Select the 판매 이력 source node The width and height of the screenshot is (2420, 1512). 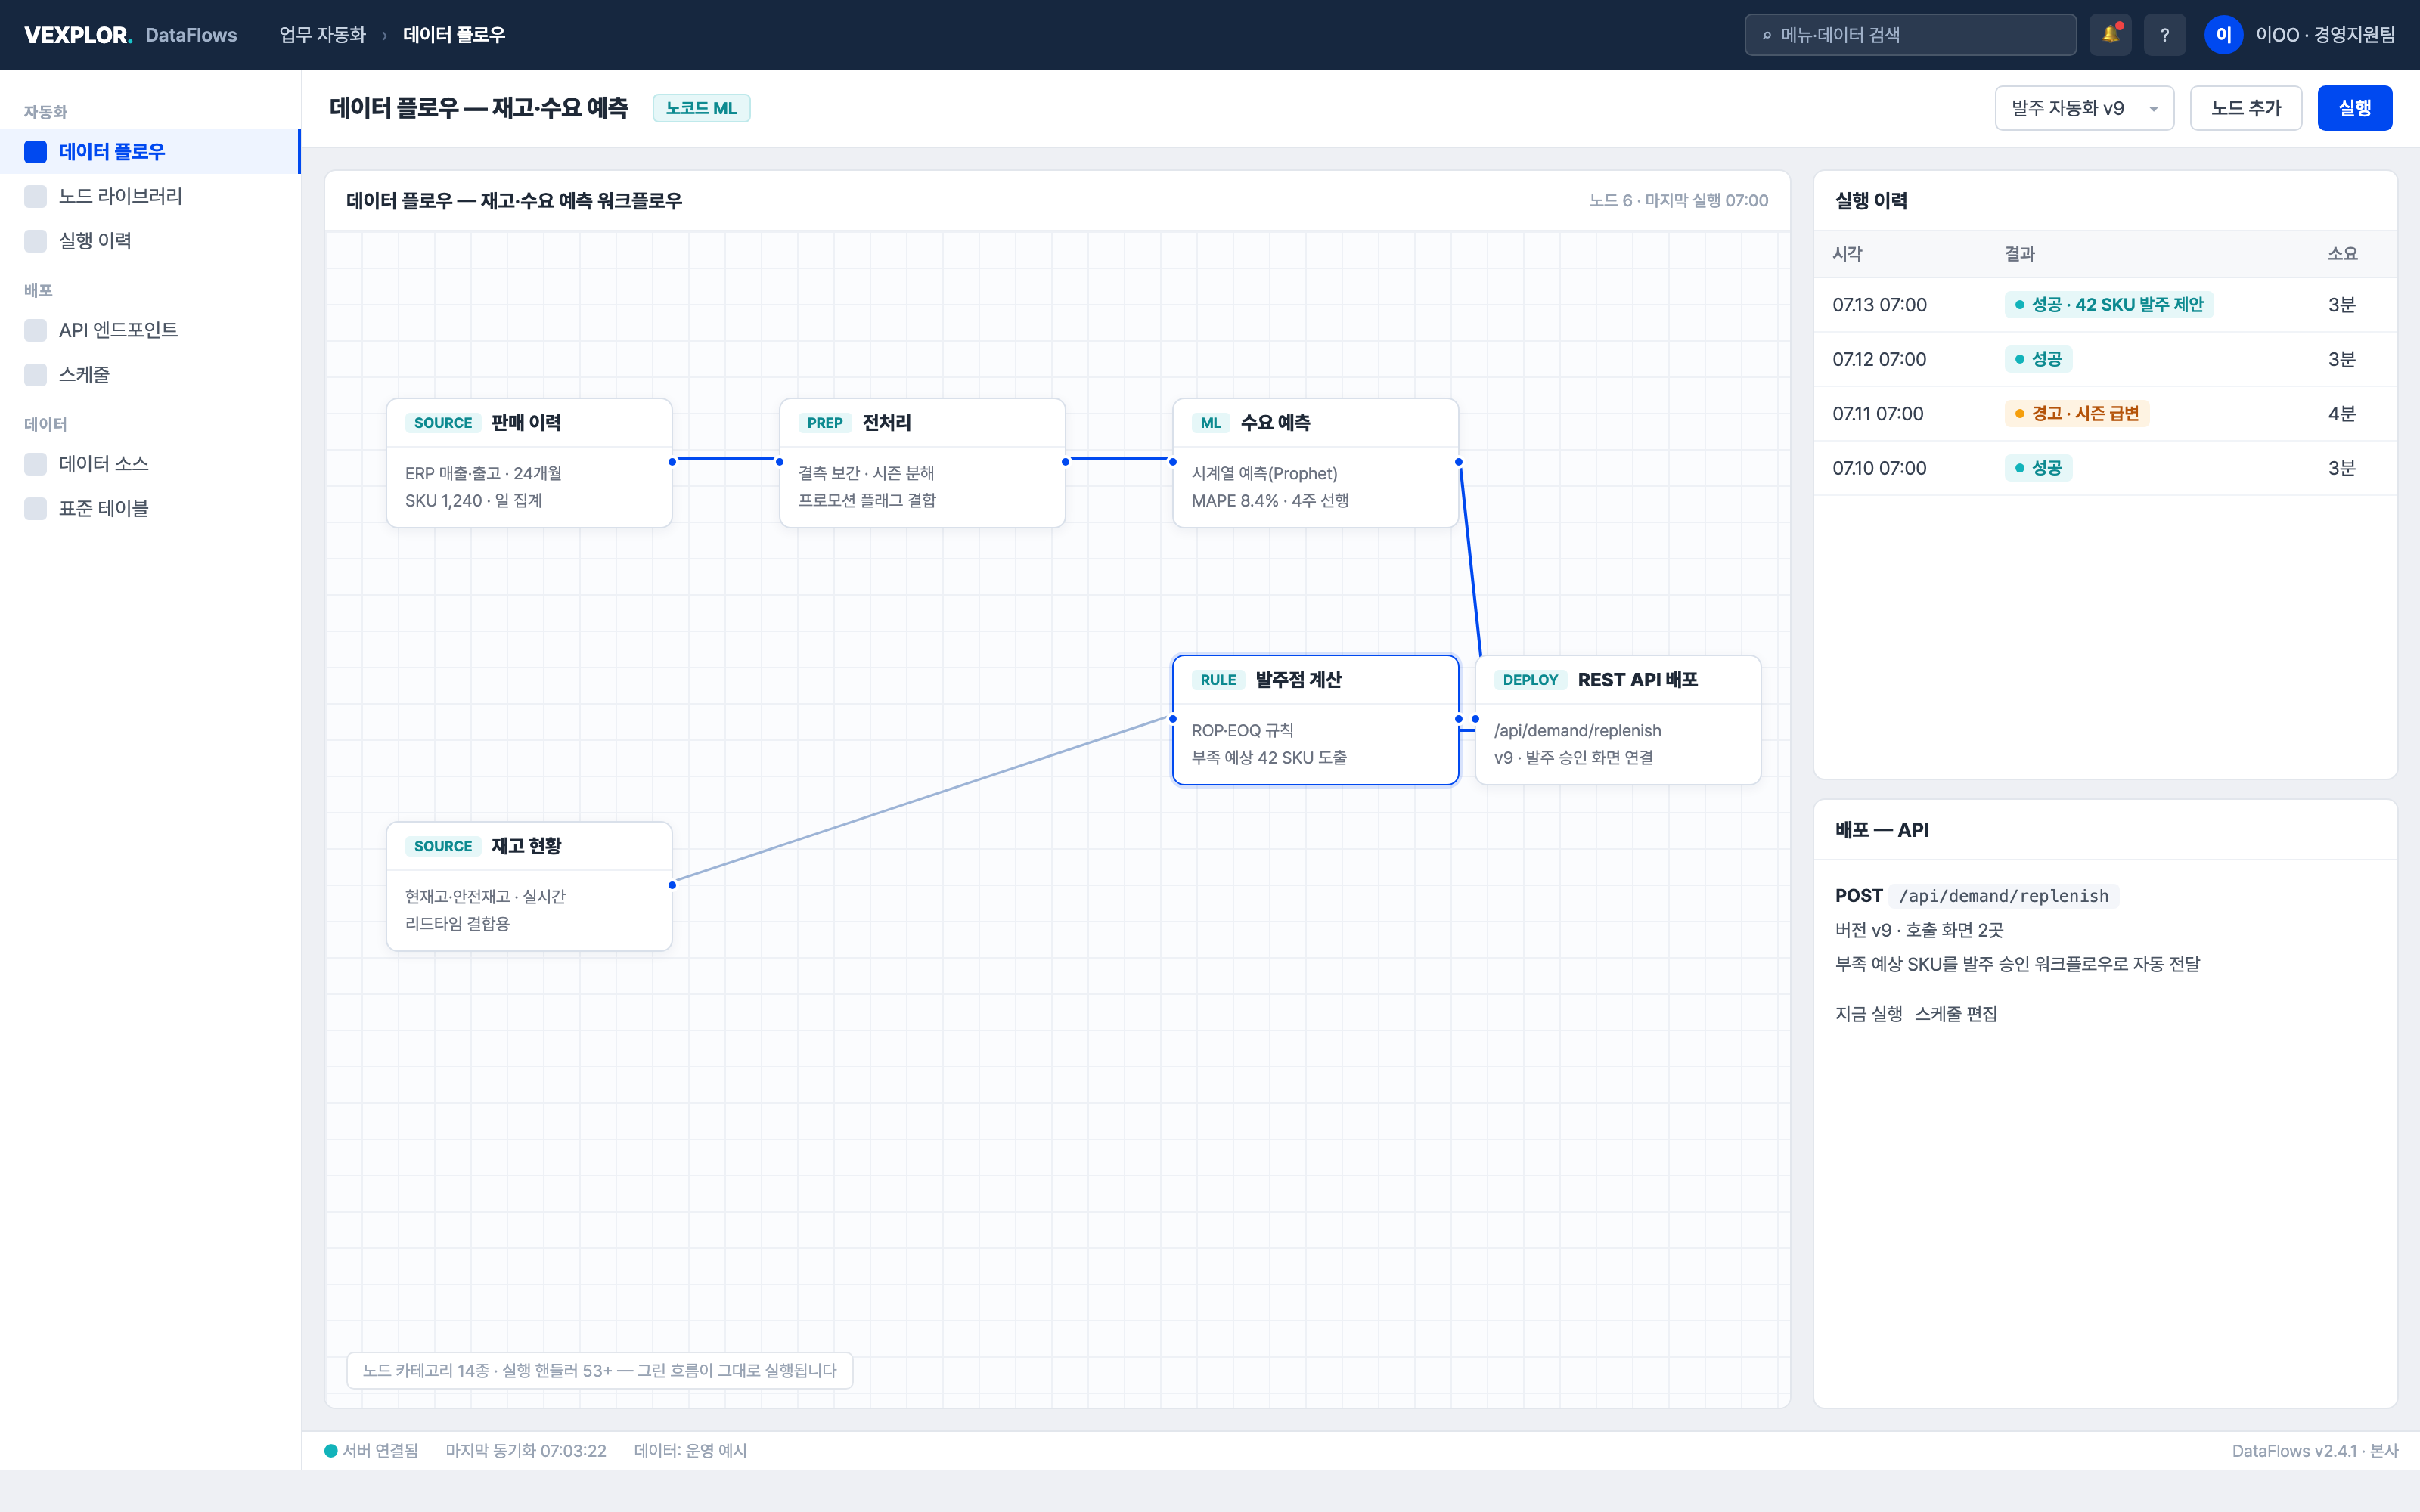(529, 463)
